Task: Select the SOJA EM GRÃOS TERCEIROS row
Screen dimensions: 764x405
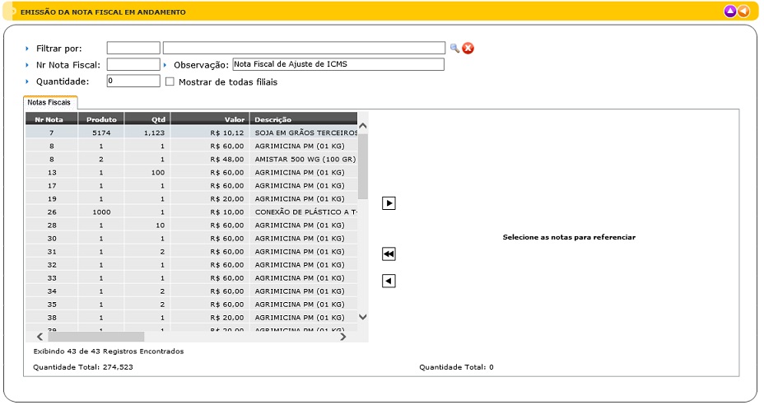Action: pos(305,133)
